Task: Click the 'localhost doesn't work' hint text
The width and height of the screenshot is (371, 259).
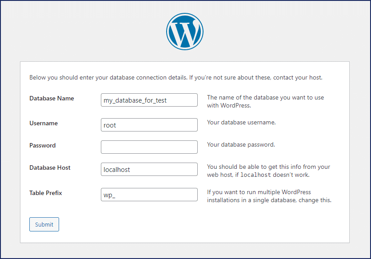Action: click(x=268, y=171)
